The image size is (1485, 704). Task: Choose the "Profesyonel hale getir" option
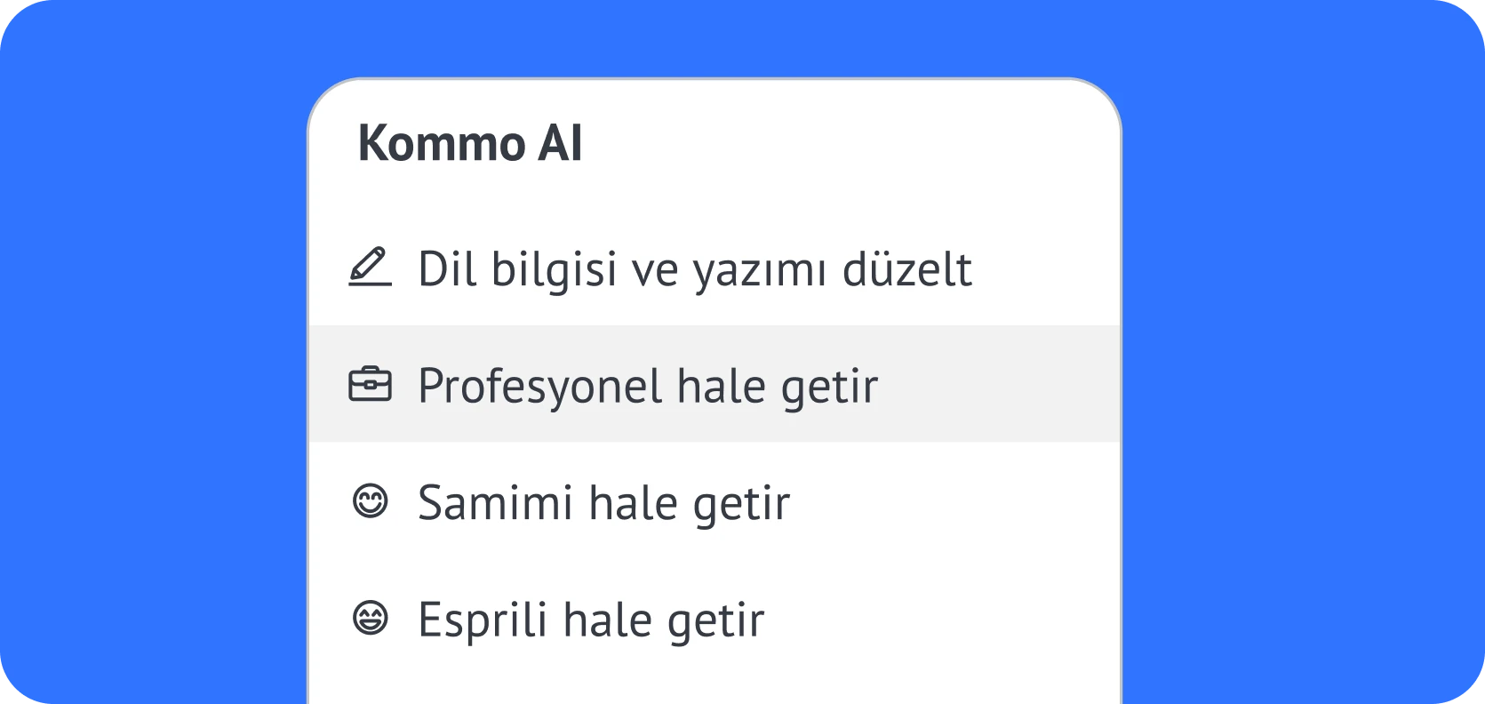[x=648, y=386]
